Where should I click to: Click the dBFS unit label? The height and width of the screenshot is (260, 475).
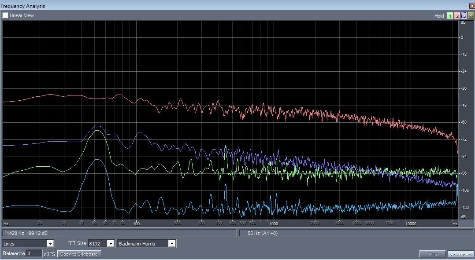[x=49, y=254]
